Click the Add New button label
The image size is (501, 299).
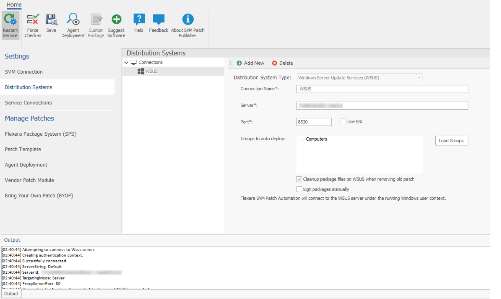(x=254, y=63)
